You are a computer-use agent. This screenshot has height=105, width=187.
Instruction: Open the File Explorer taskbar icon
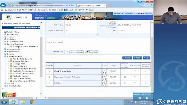pyautogui.click(x=23, y=102)
